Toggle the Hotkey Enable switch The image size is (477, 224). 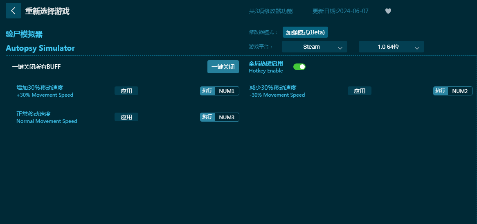click(299, 67)
